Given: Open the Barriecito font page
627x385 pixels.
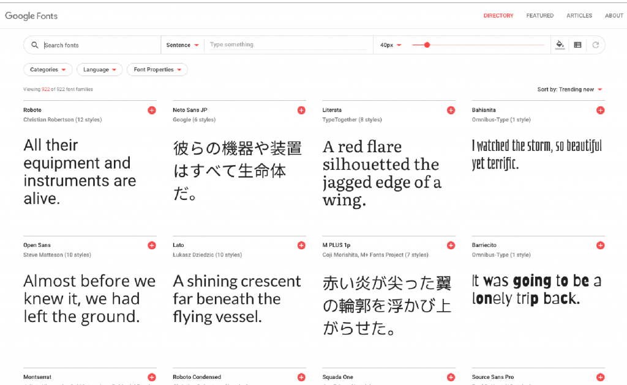Looking at the screenshot, I should tap(484, 246).
